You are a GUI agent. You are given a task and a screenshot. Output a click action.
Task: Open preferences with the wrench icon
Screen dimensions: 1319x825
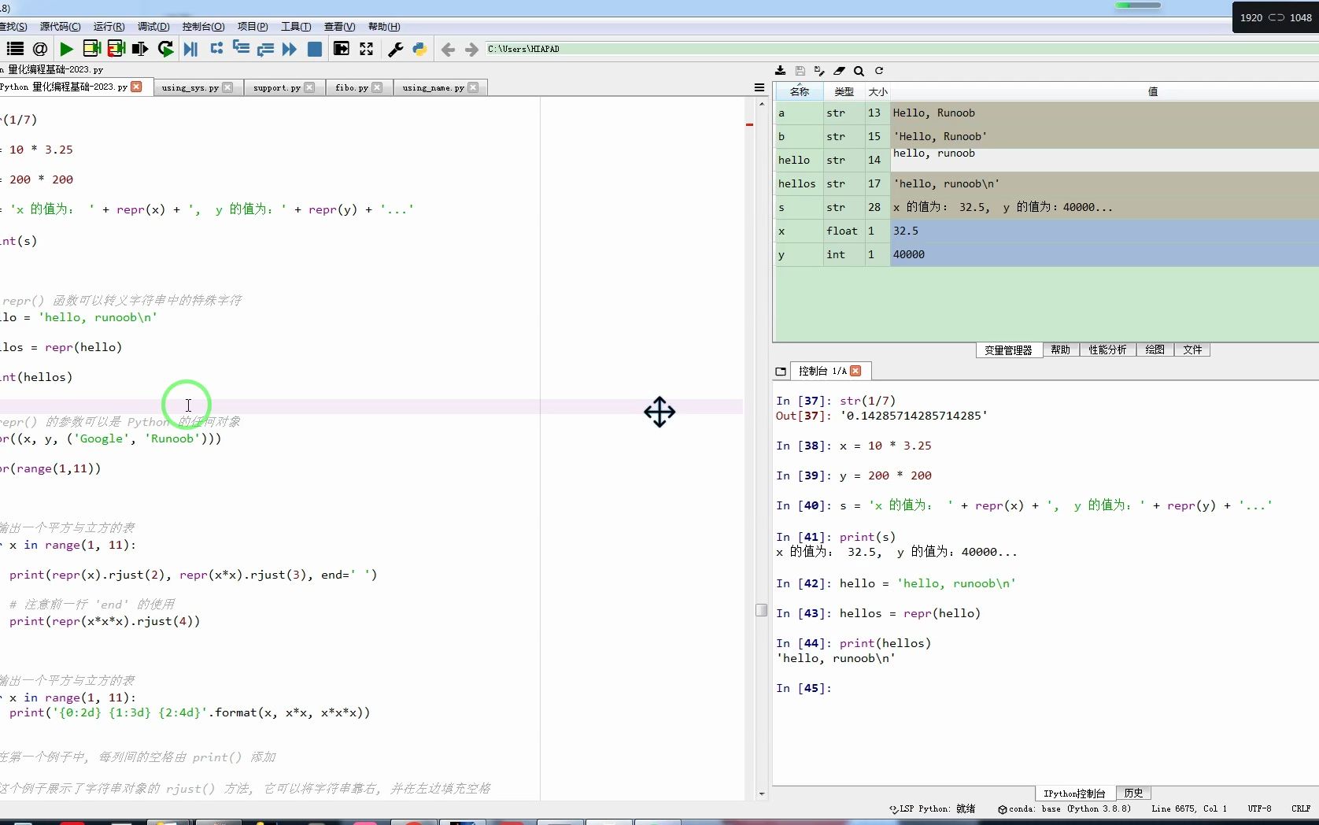point(396,49)
